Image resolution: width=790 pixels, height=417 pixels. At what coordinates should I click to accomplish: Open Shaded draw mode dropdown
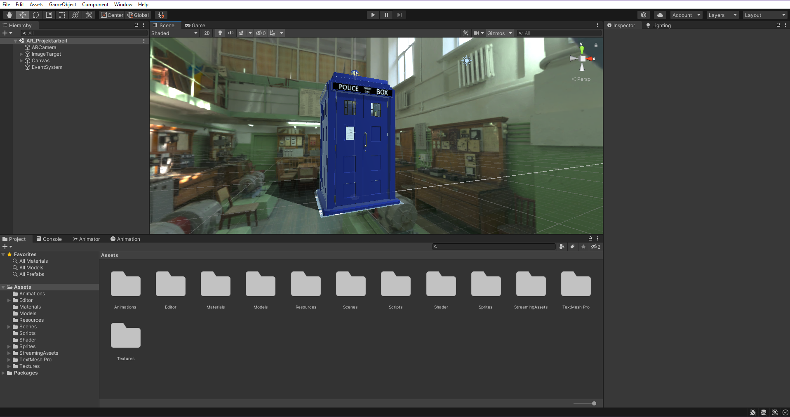coord(174,33)
